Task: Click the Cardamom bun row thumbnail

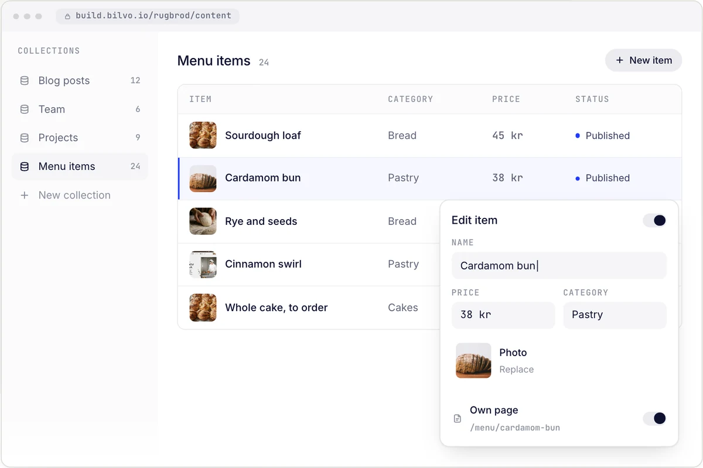Action: pyautogui.click(x=203, y=179)
